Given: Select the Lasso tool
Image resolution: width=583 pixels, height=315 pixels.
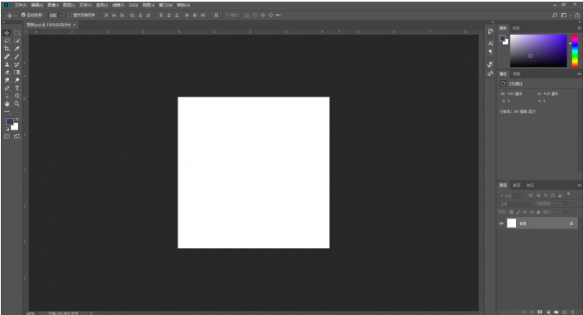Looking at the screenshot, I should coord(7,41).
